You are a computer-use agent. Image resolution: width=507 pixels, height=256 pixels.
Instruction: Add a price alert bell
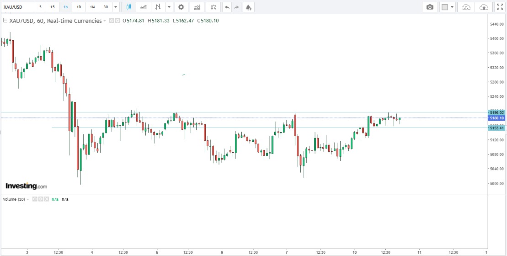pyautogui.click(x=248, y=7)
